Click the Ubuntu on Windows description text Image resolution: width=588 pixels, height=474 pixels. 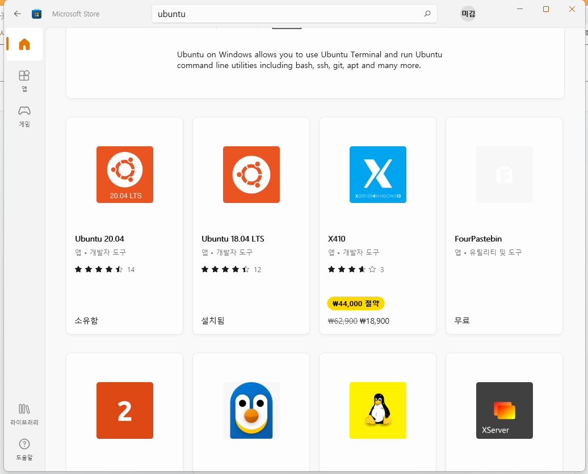tap(309, 60)
